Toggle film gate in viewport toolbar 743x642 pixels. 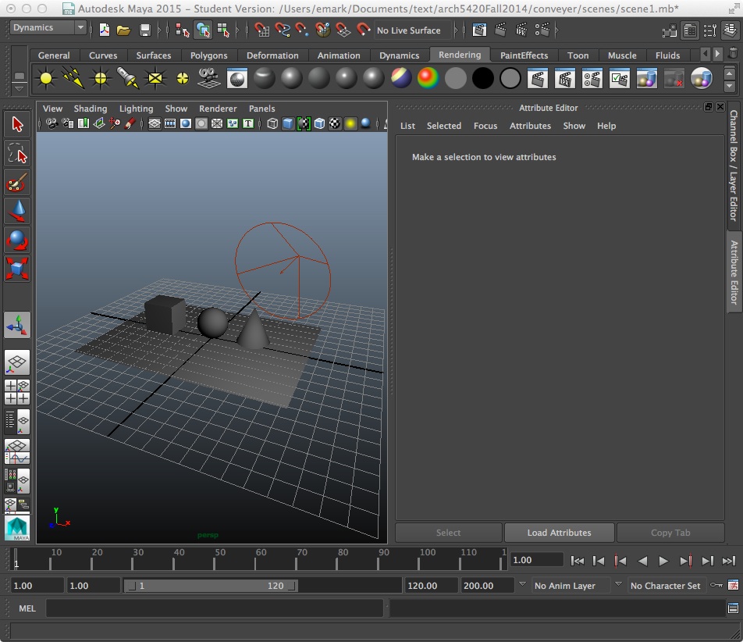pos(170,123)
